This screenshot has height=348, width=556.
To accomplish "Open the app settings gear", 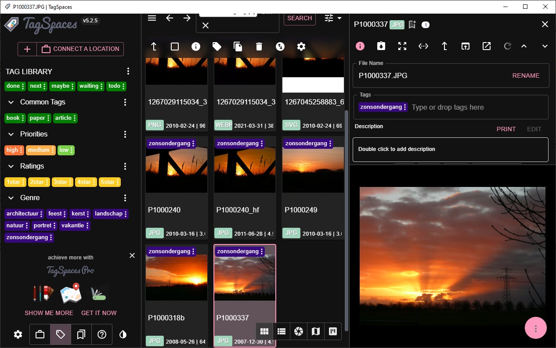I will click(x=18, y=334).
